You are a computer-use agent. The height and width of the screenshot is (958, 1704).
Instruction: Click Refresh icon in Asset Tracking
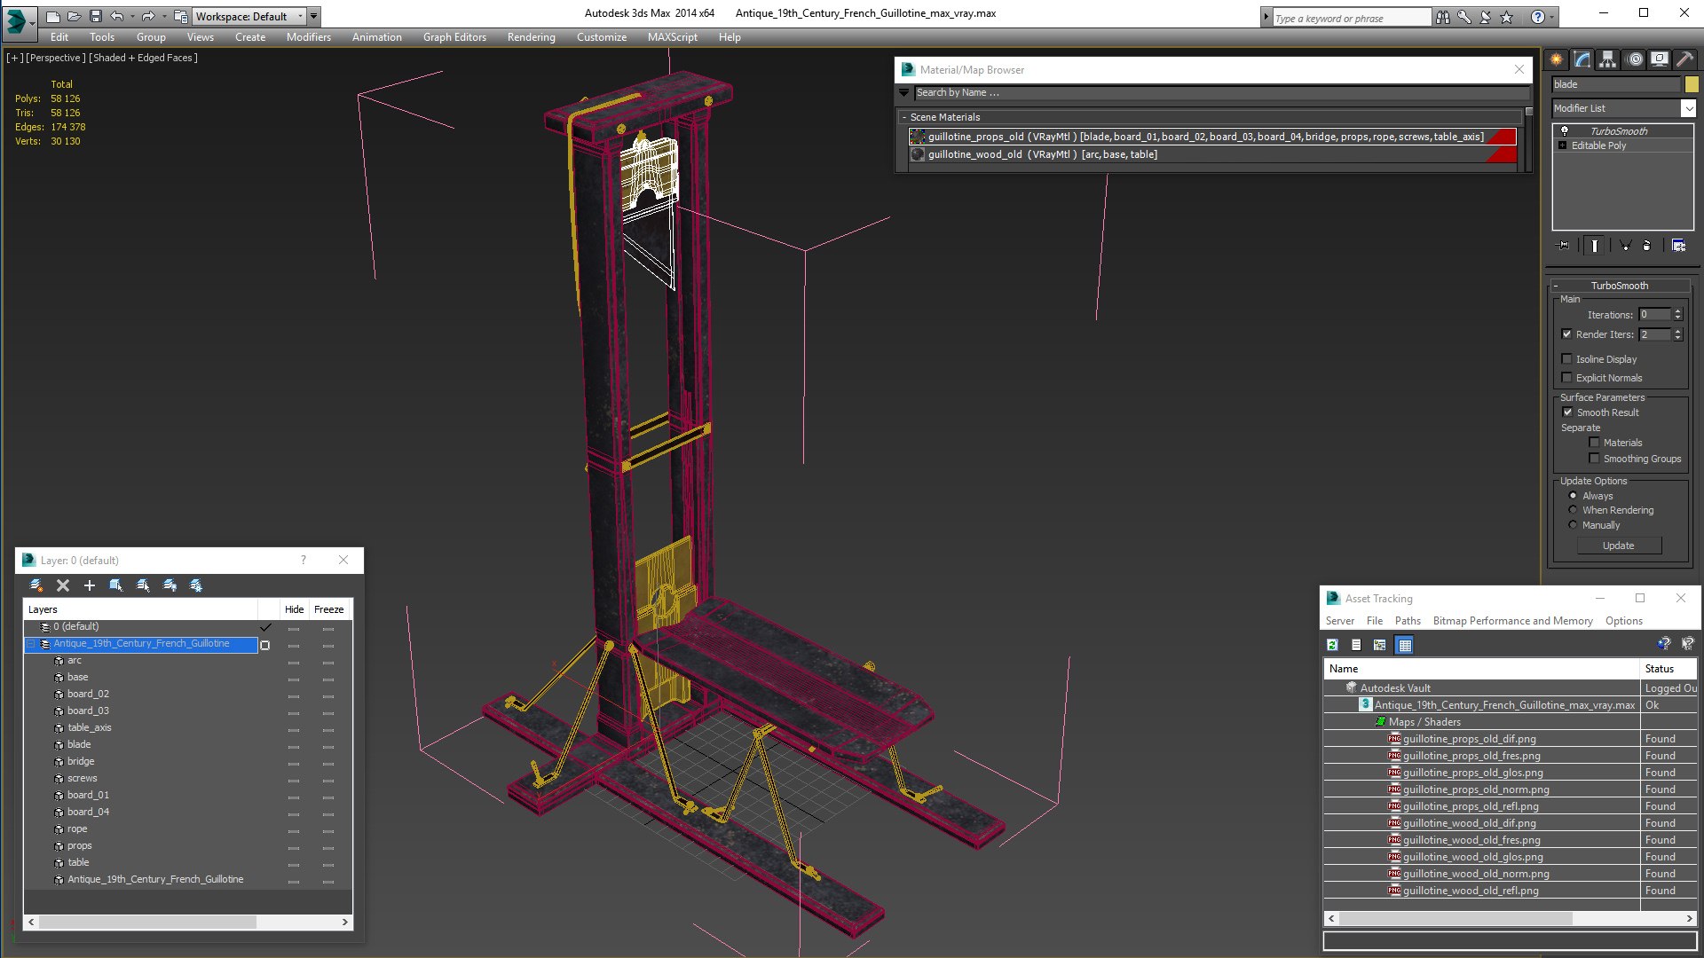pyautogui.click(x=1332, y=645)
